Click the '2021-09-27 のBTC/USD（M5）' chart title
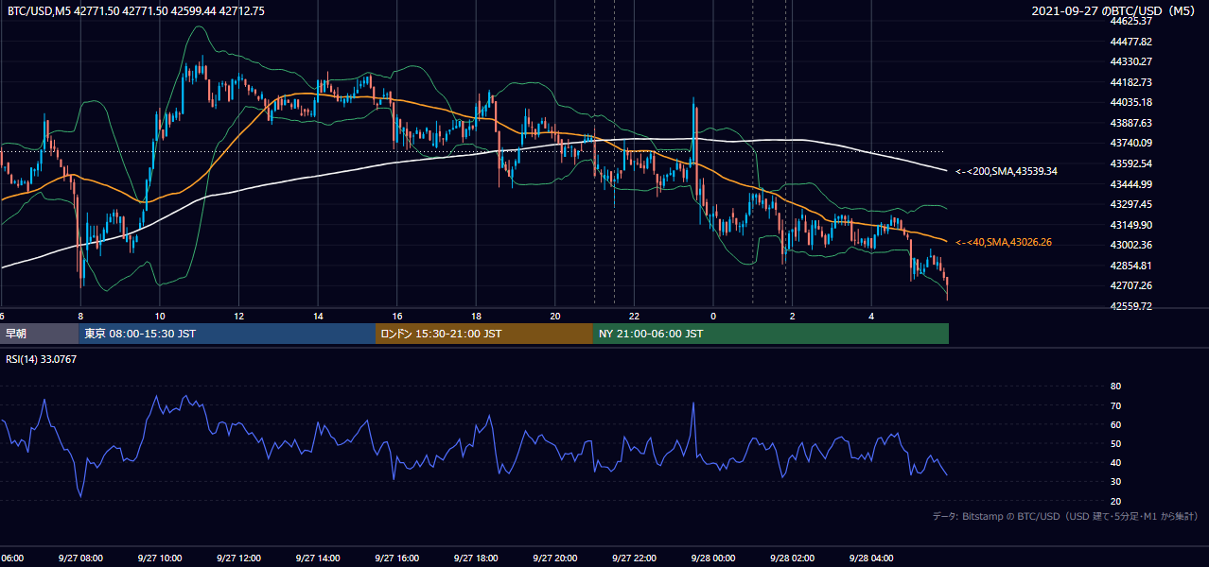Viewport: 1209px width, 567px height. [1114, 11]
